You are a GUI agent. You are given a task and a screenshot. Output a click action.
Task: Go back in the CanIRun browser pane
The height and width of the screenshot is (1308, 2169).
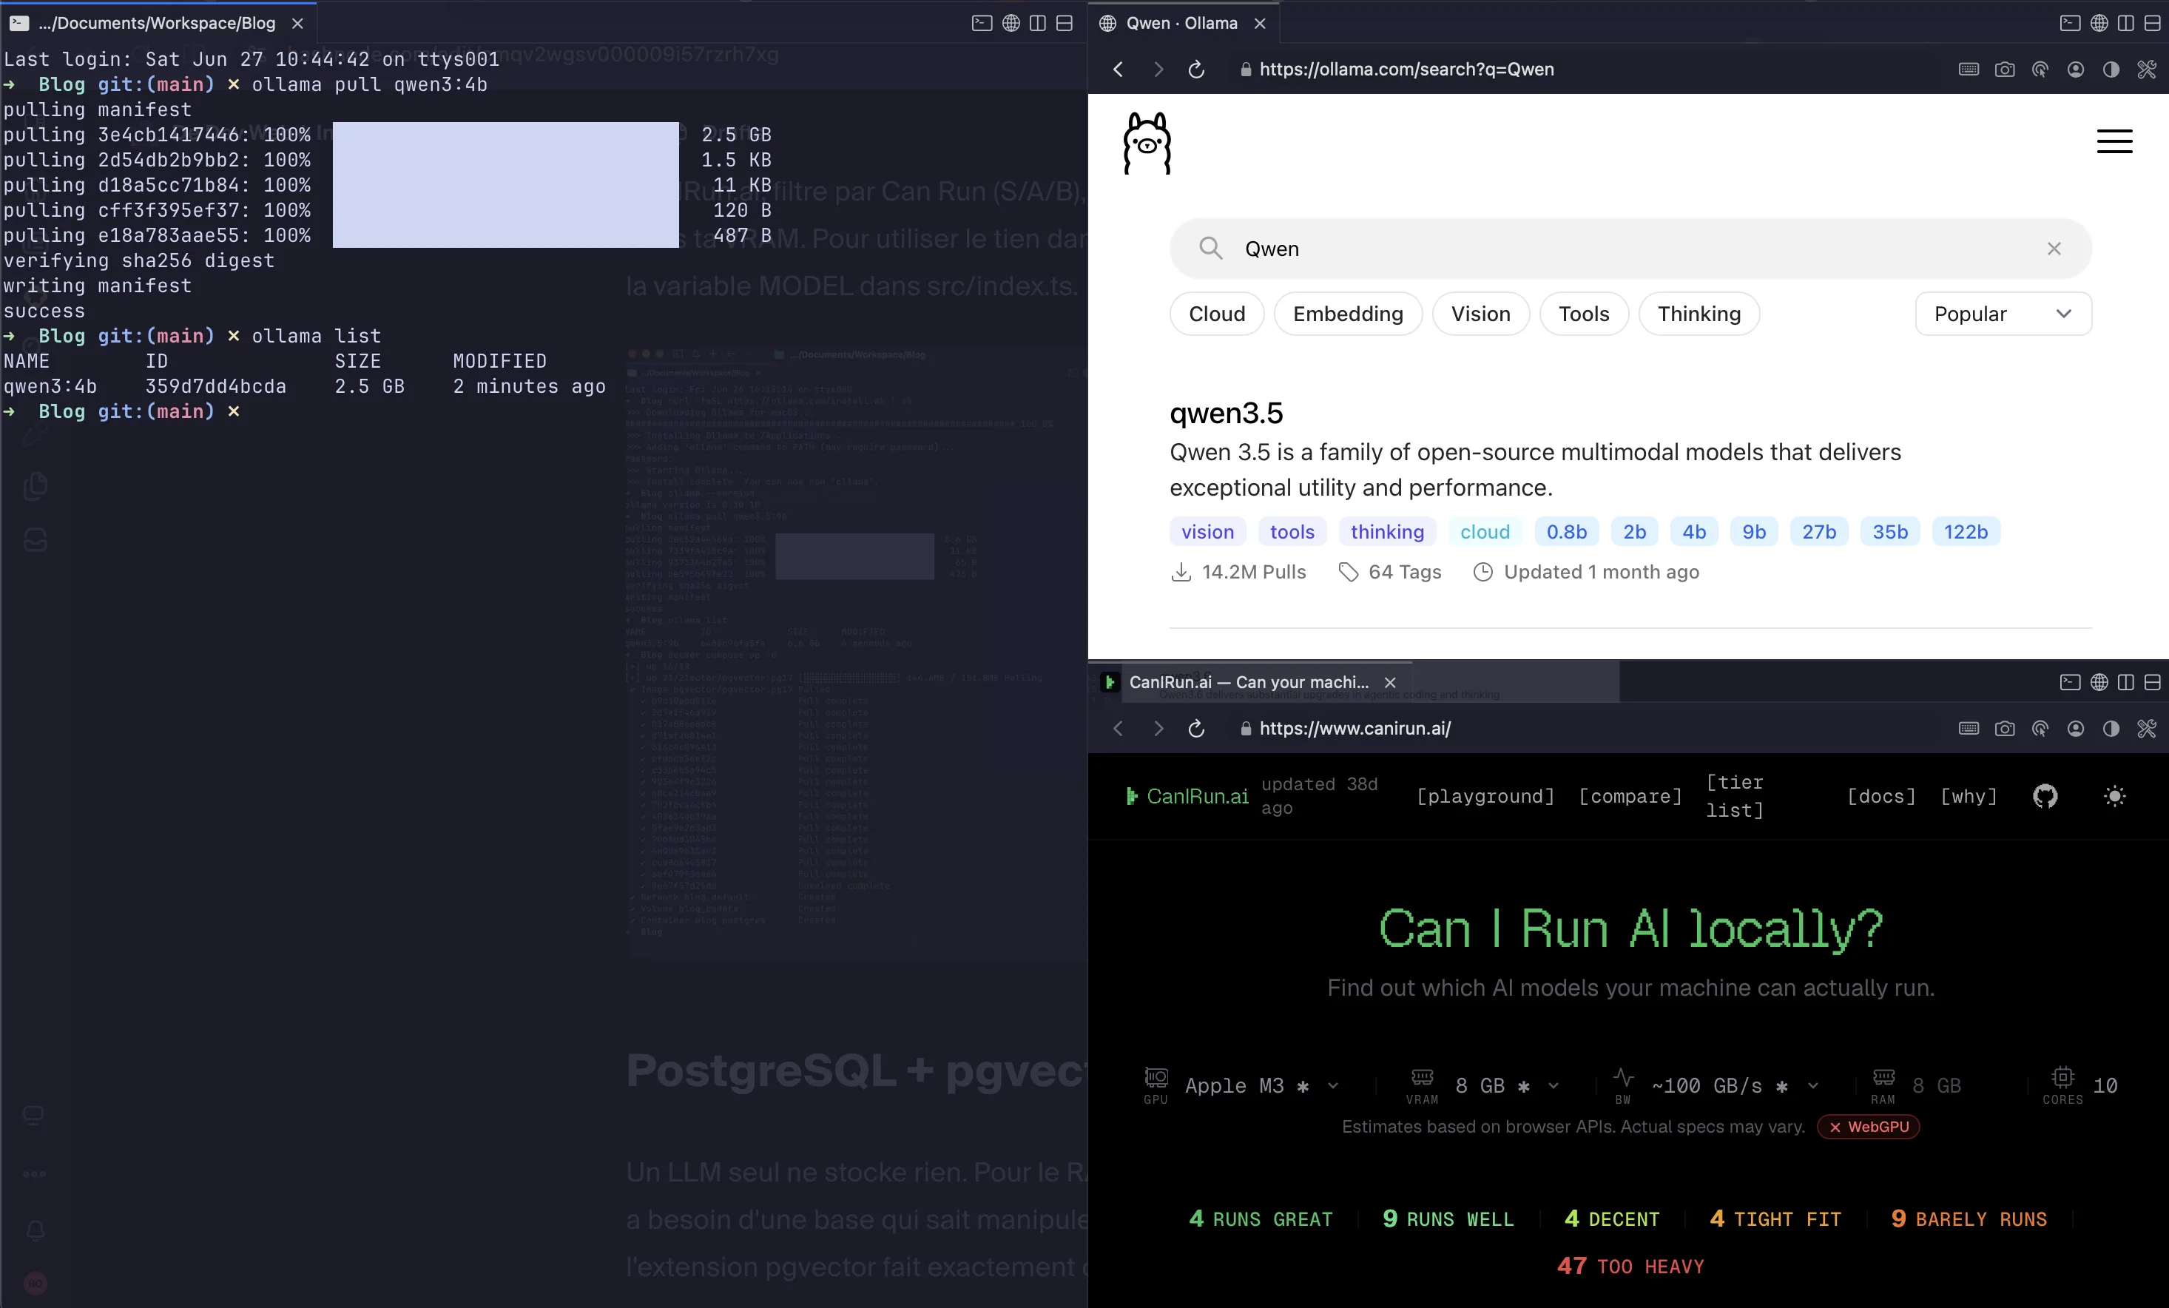pos(1118,728)
